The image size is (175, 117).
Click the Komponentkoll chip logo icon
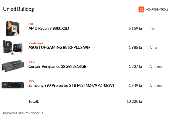pyautogui.click(x=141, y=9)
